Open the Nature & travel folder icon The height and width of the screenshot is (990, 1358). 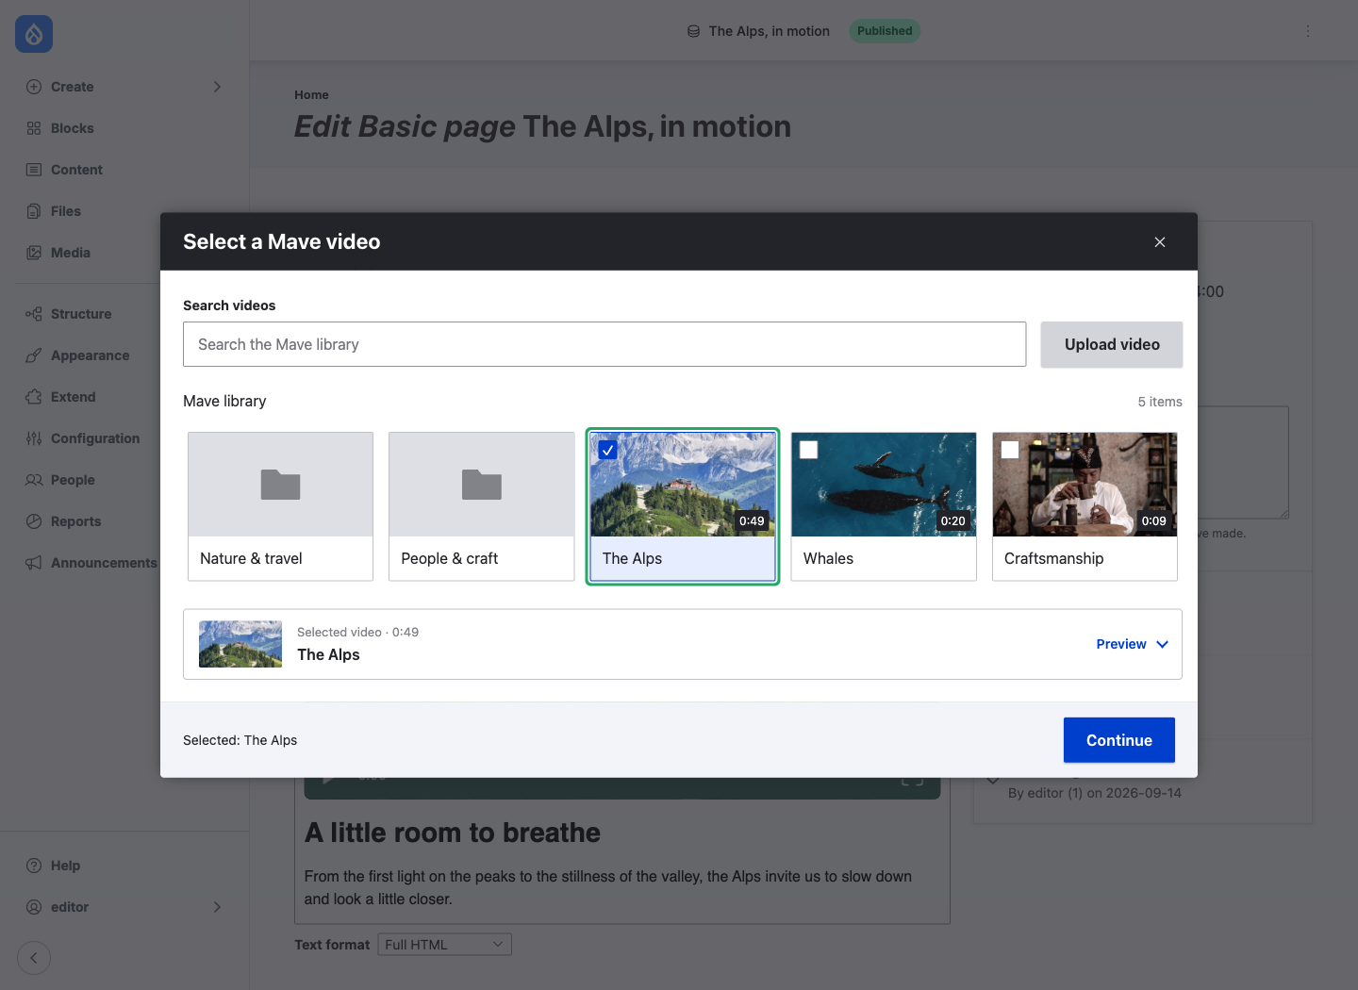point(280,485)
